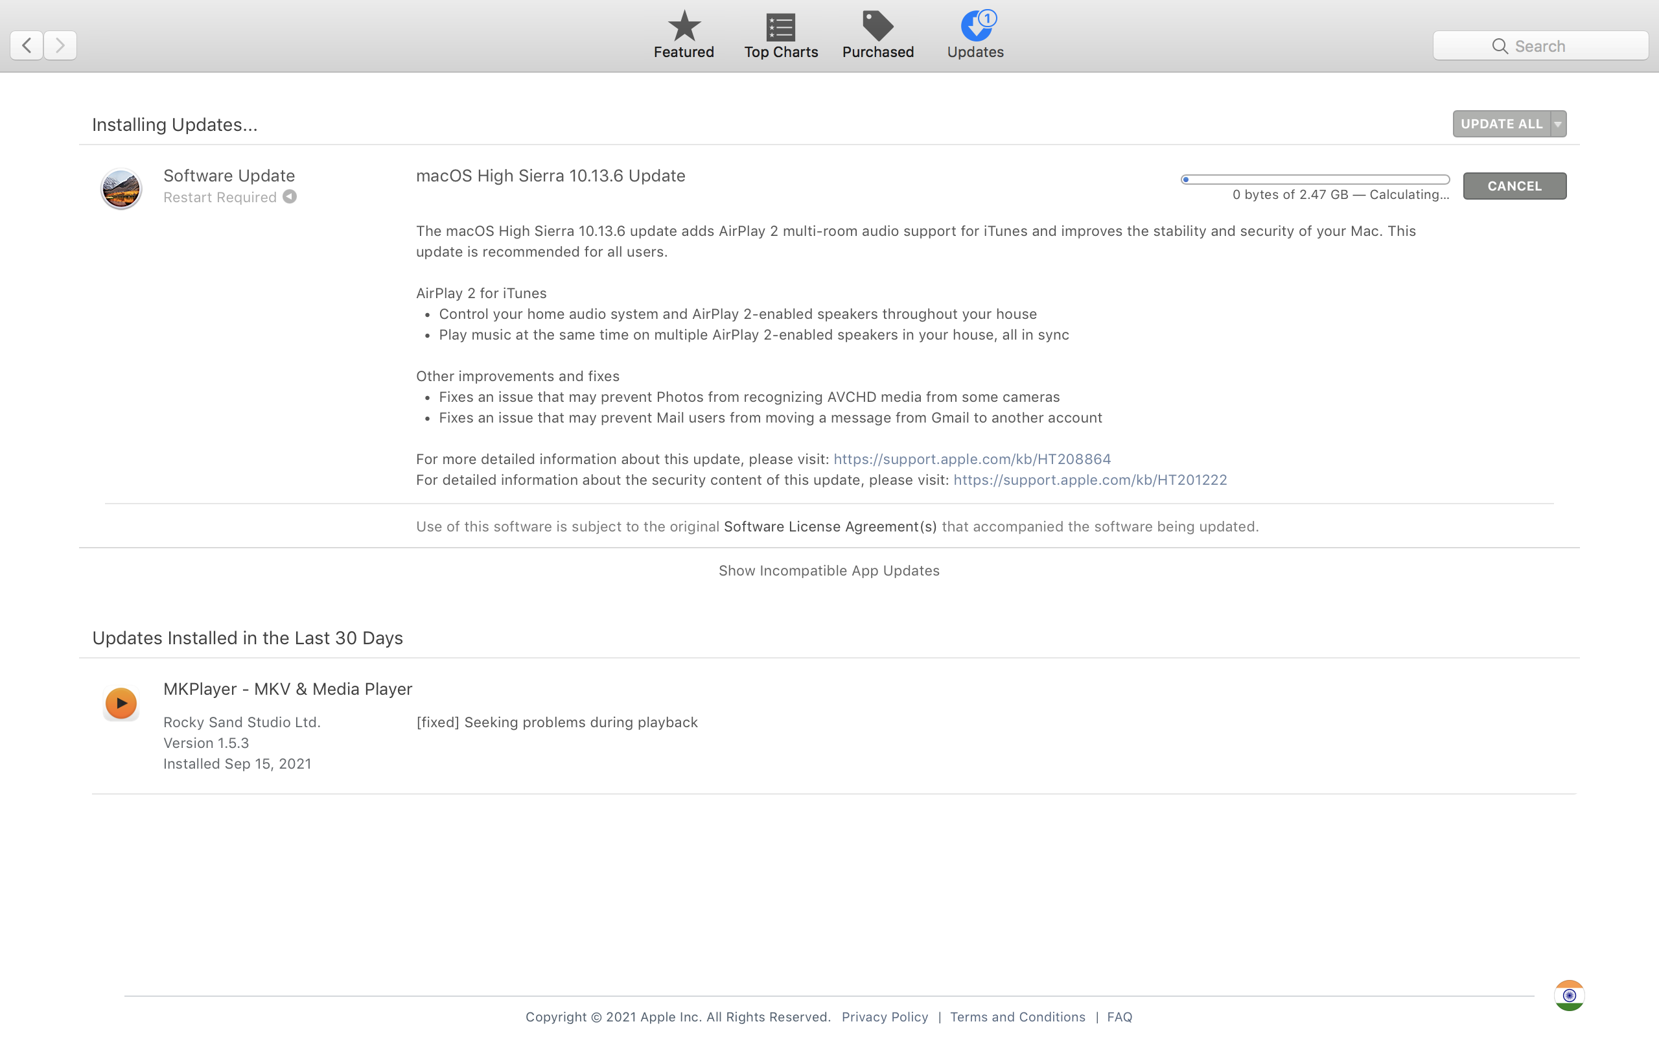This screenshot has height=1037, width=1659.
Task: Open Software License Agreement(s) link
Action: coord(830,527)
